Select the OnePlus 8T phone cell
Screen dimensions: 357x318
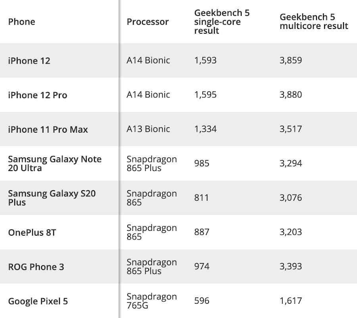(x=32, y=232)
